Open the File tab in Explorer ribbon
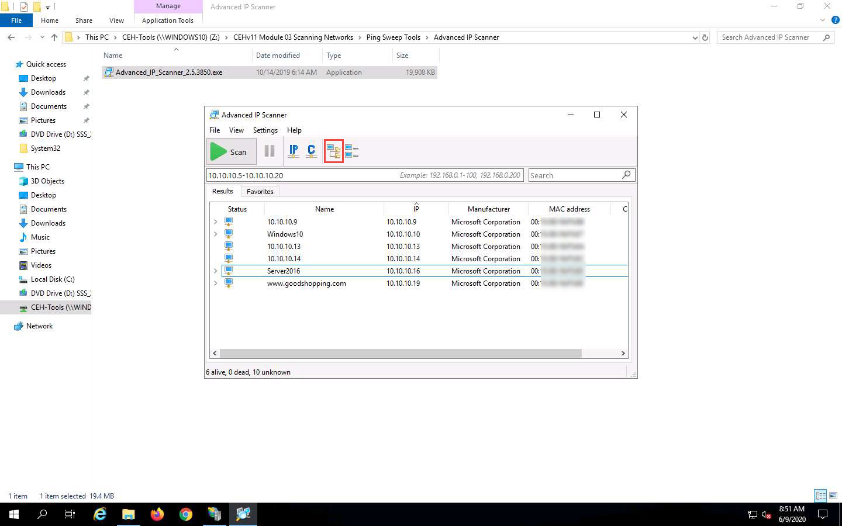Viewport: 842px width, 526px height. 16,20
